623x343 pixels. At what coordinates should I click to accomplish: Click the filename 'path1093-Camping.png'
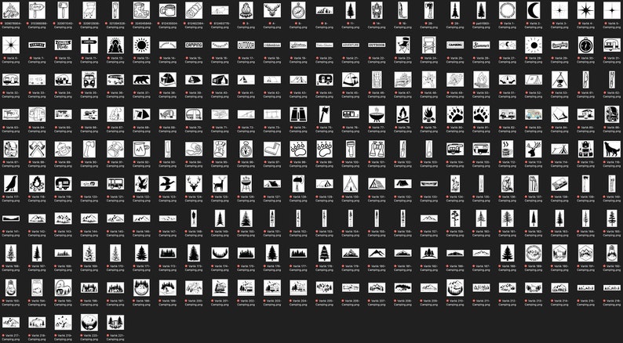tap(481, 25)
